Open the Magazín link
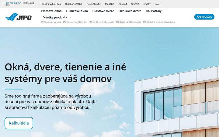219x137 pixels. 109,4
